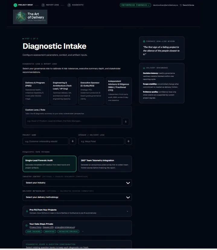Choose 360° Team Telemetry Integration option
The height and width of the screenshot is (250, 217).
[105, 164]
